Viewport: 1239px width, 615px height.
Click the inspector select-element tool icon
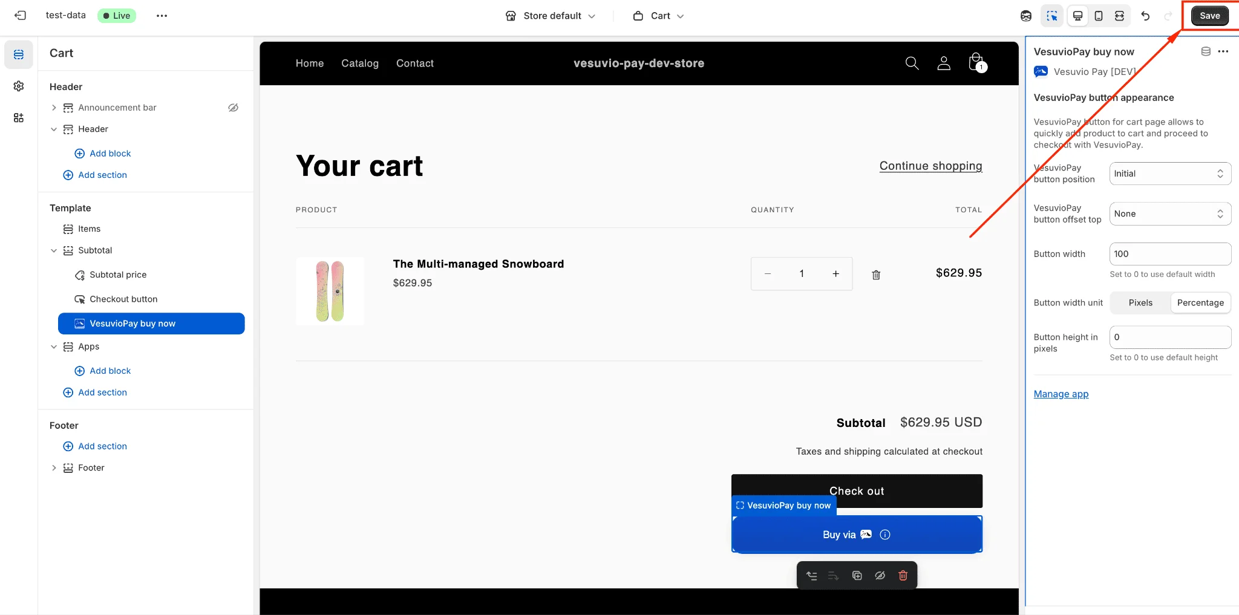(1053, 16)
